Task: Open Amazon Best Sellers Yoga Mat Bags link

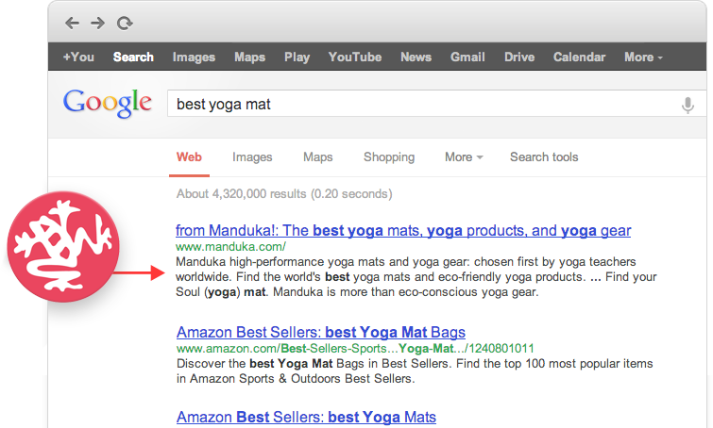Action: (321, 332)
